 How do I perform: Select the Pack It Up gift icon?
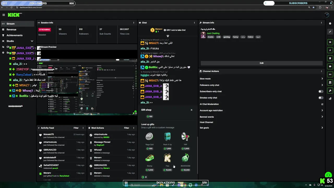click(168, 136)
